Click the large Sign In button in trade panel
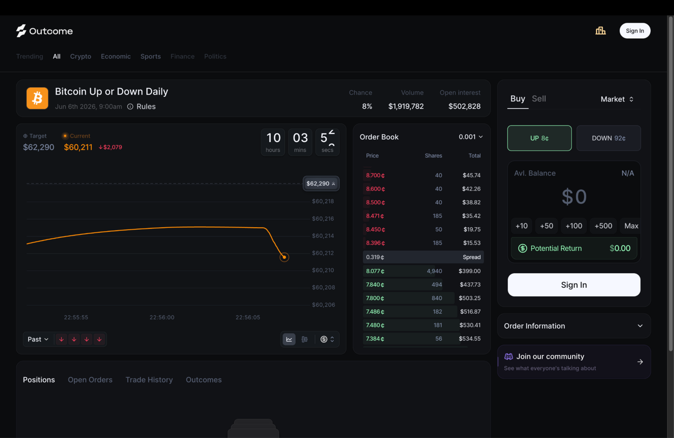The height and width of the screenshot is (438, 674). [574, 285]
